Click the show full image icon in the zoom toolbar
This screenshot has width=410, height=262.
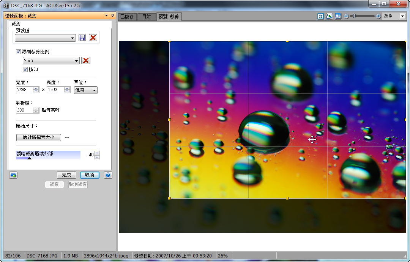[x=338, y=16]
